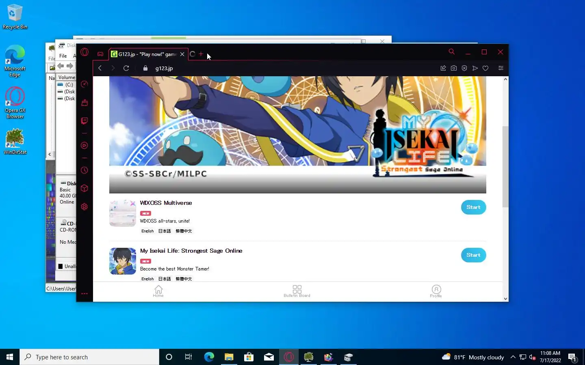
Task: Open volume control in system tray
Action: (x=533, y=357)
